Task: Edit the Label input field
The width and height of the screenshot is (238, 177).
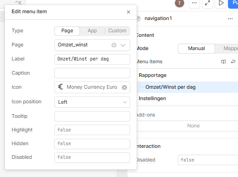Action: pos(92,59)
